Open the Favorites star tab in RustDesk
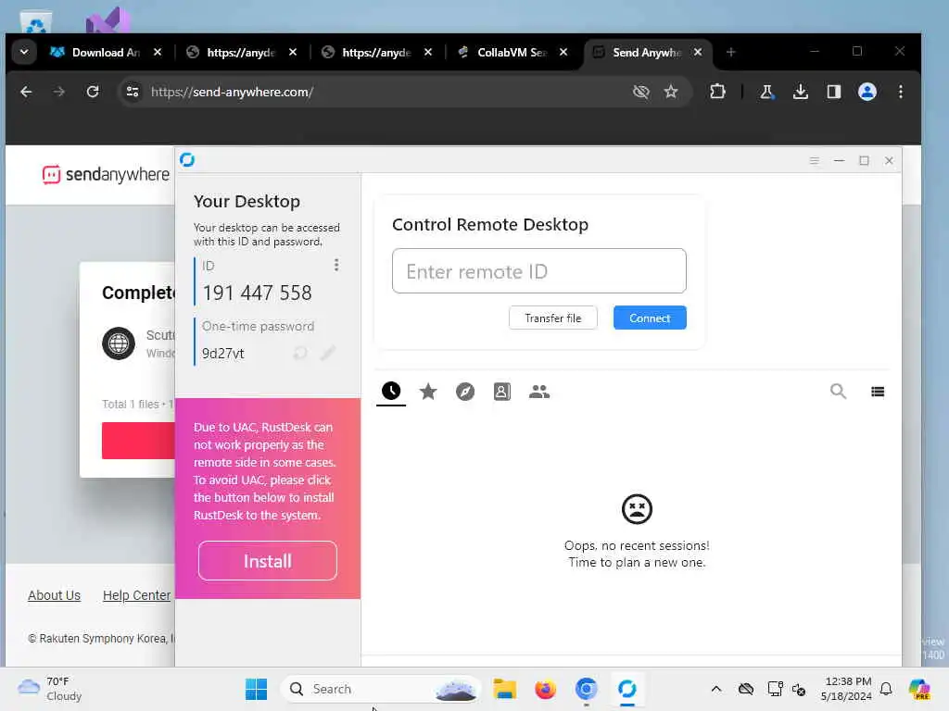Image resolution: width=949 pixels, height=711 pixels. click(428, 392)
